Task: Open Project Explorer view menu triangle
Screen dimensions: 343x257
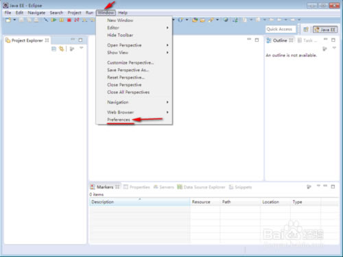Action: point(82,48)
